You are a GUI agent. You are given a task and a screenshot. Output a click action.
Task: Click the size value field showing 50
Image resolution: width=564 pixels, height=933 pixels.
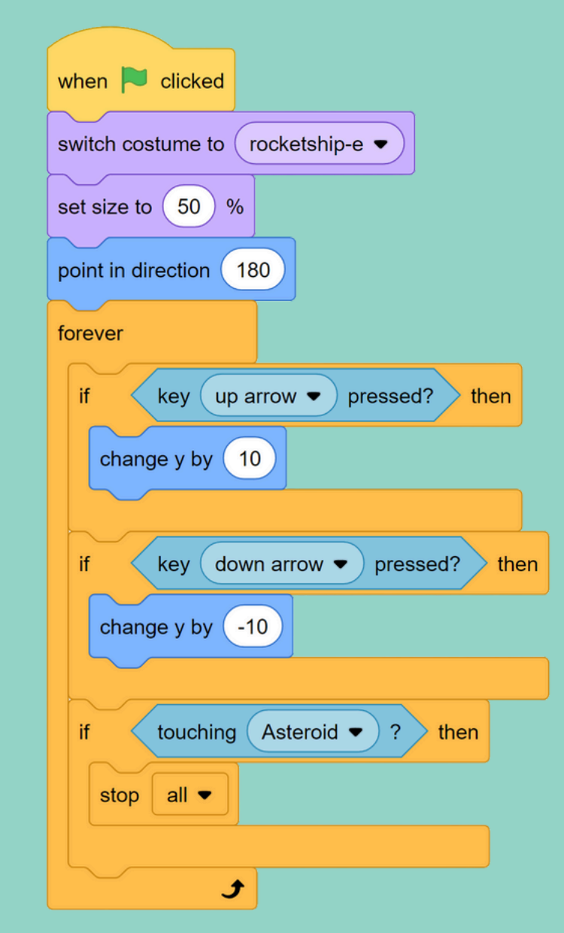point(189,207)
